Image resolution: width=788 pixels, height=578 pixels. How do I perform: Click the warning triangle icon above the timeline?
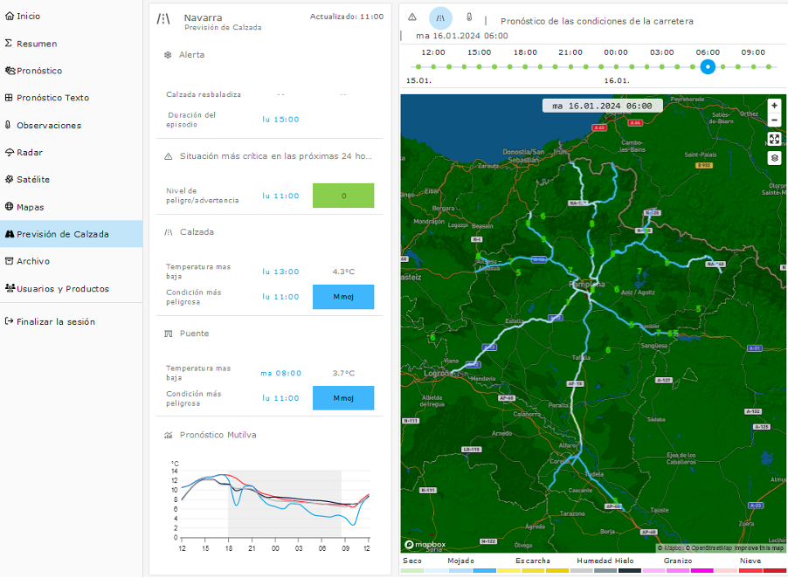tap(412, 17)
